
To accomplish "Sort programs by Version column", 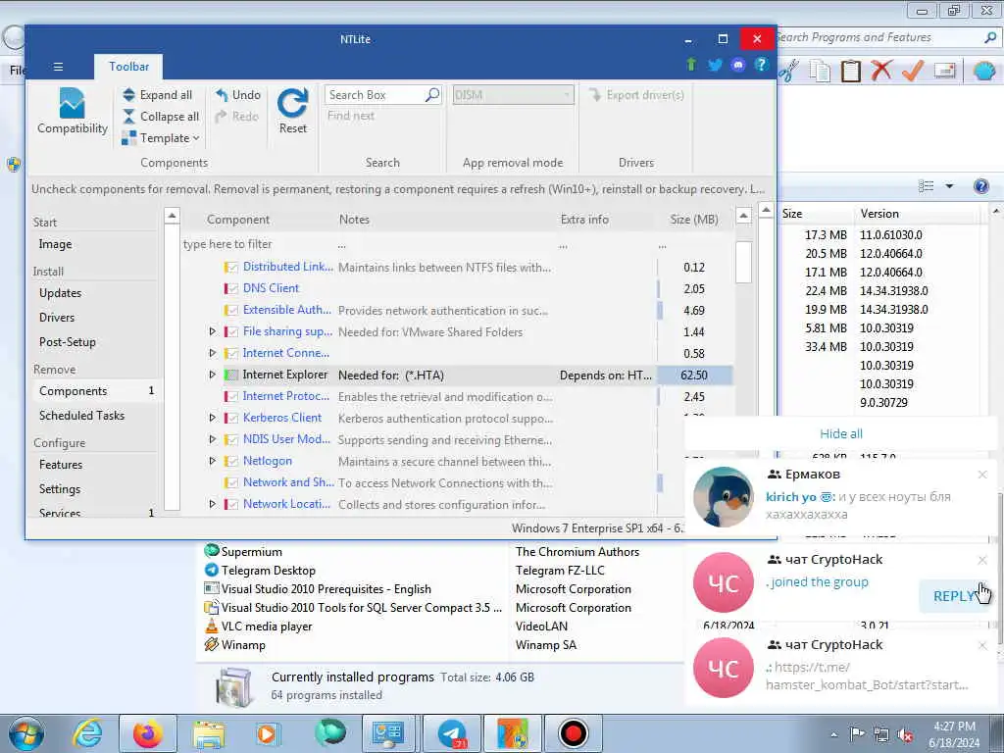I will pos(879,214).
